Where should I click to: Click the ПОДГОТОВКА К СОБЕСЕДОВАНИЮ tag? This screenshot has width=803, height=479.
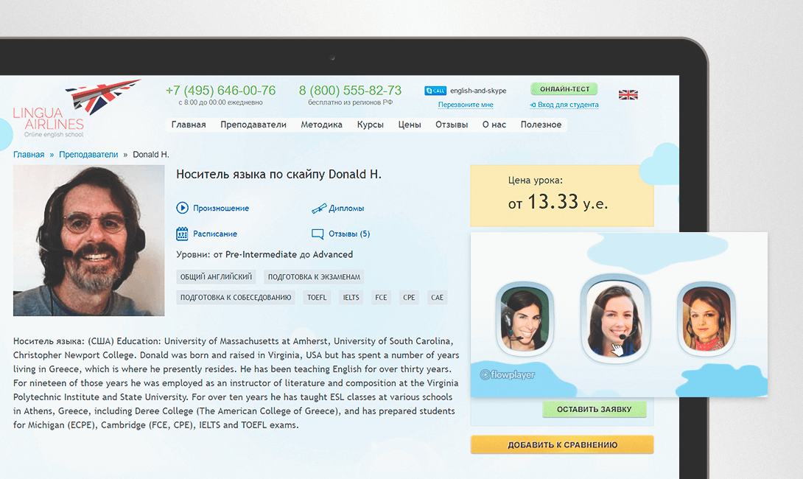(236, 297)
